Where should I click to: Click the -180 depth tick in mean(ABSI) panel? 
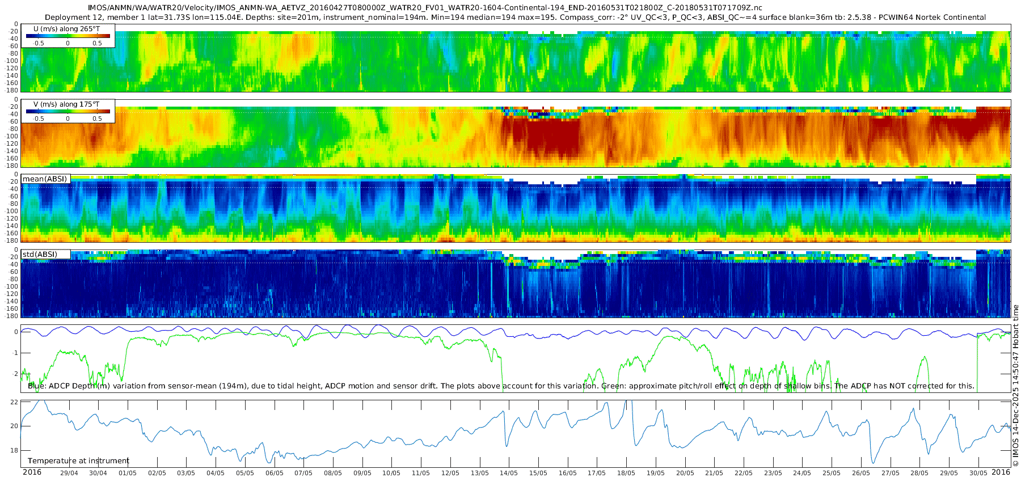coord(12,240)
